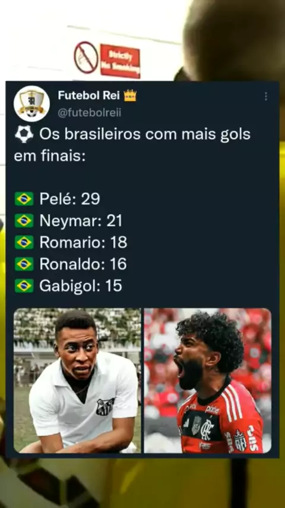Click the Brazil flag next to Neymar
This screenshot has width=285, height=508.
[24, 221]
